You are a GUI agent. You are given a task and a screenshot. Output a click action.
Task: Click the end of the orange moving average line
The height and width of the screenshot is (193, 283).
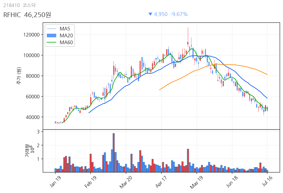pyautogui.click(x=267, y=74)
